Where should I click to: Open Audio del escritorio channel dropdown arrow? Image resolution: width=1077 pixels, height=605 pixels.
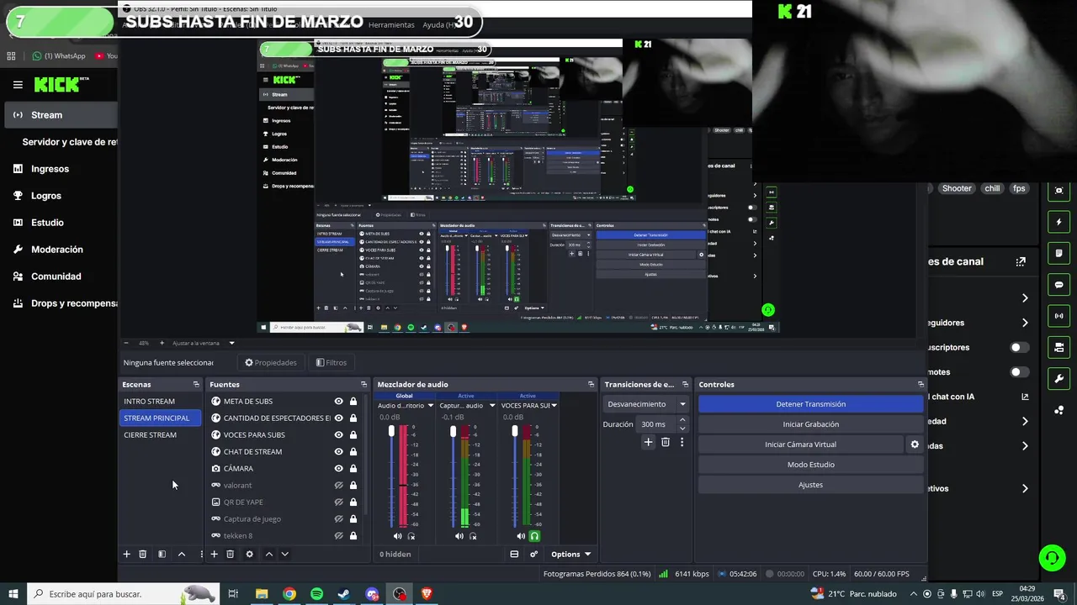tap(430, 406)
